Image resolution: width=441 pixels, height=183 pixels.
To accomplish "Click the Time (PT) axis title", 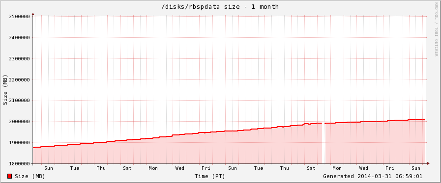I will (x=209, y=176).
